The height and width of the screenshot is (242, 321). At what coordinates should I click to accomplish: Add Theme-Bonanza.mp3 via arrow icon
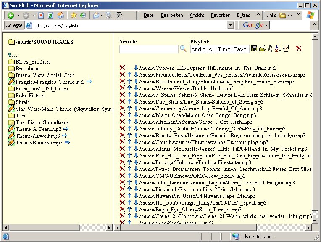(x=67, y=142)
